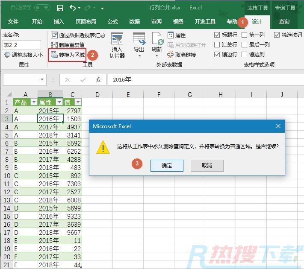
Task: Check the 最后一列 checkbox
Action: click(x=244, y=45)
